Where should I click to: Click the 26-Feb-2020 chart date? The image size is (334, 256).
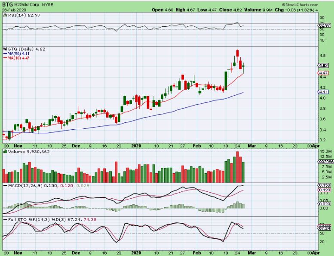pyautogui.click(x=14, y=10)
